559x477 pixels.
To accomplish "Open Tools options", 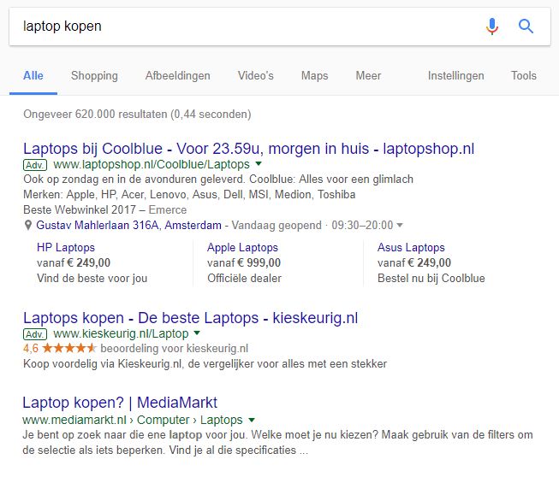I will pyautogui.click(x=524, y=76).
